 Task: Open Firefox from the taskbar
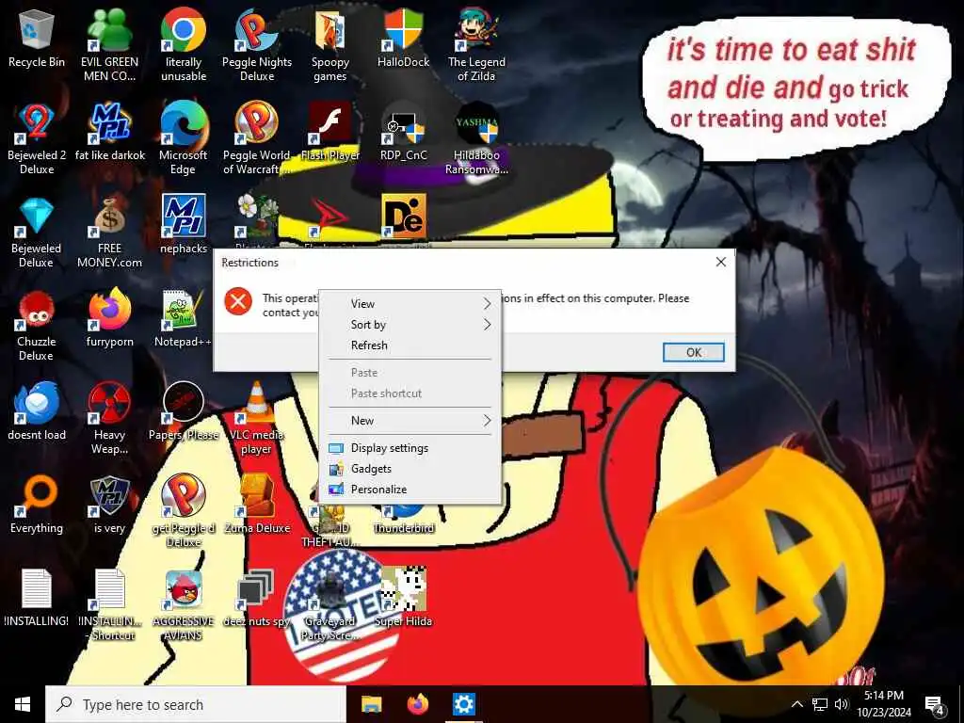coord(417,704)
